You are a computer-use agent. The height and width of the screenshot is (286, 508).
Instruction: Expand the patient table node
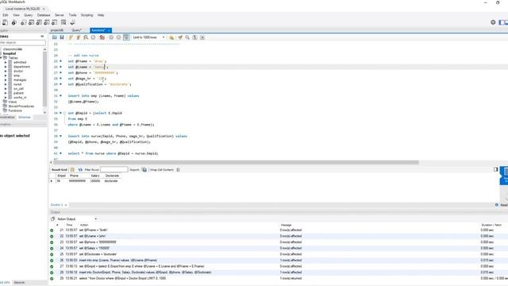[x=6, y=93]
